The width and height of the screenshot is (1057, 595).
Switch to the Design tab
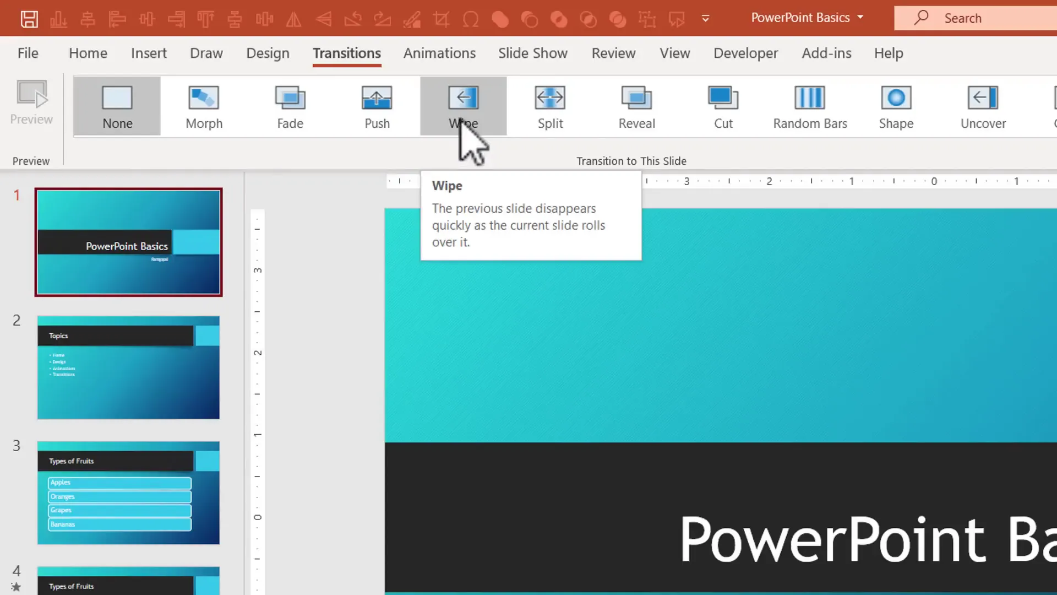pyautogui.click(x=268, y=53)
